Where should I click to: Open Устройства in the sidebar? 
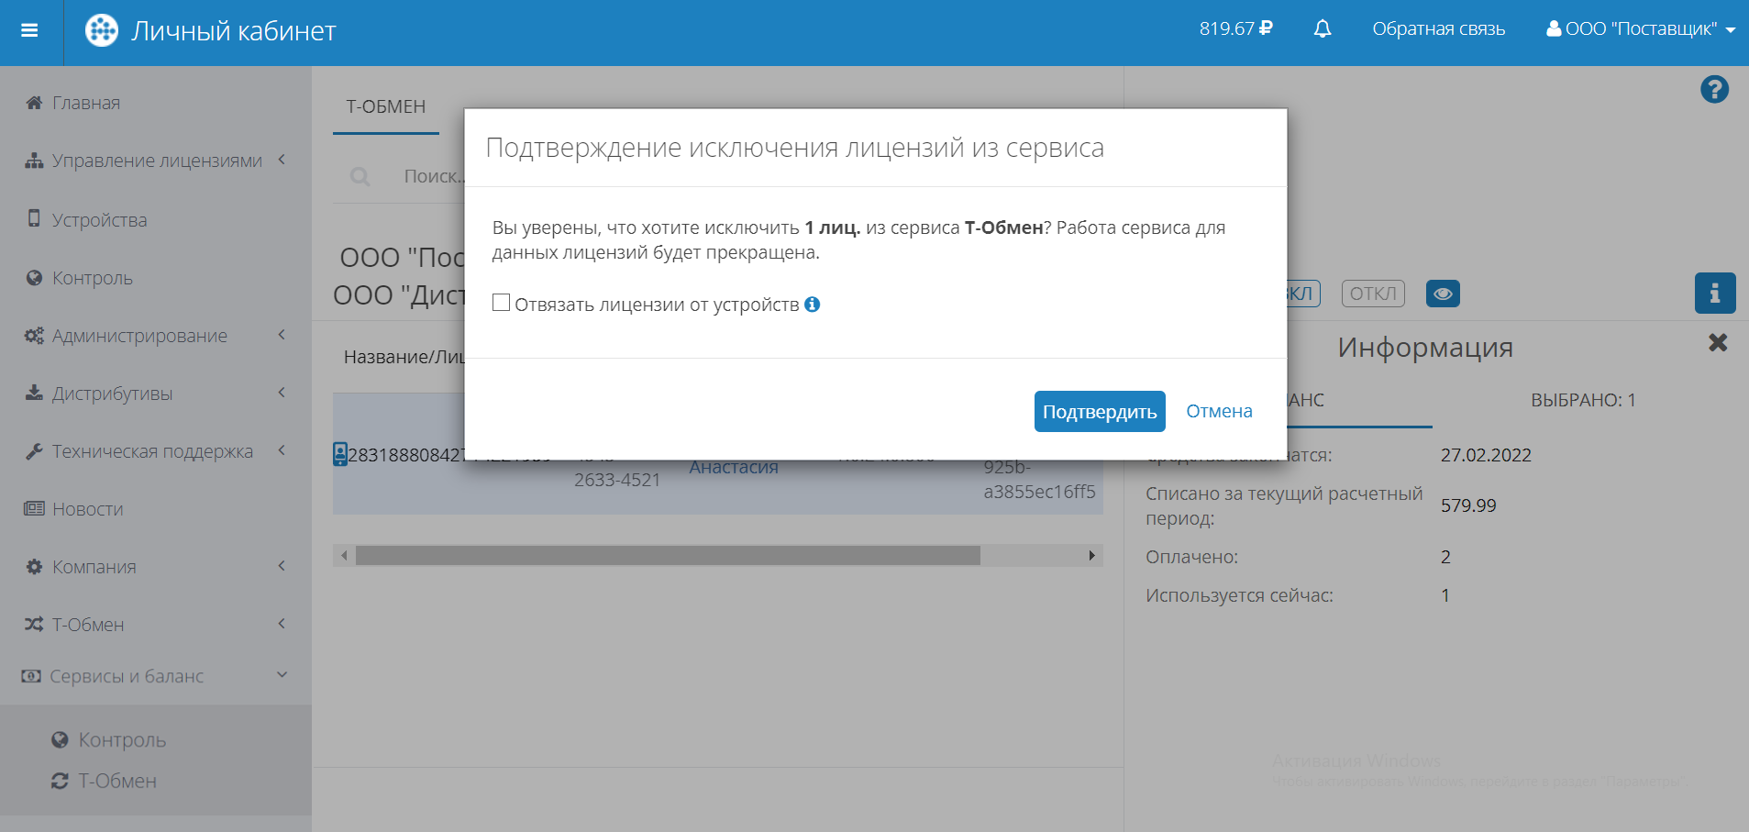pos(99,220)
